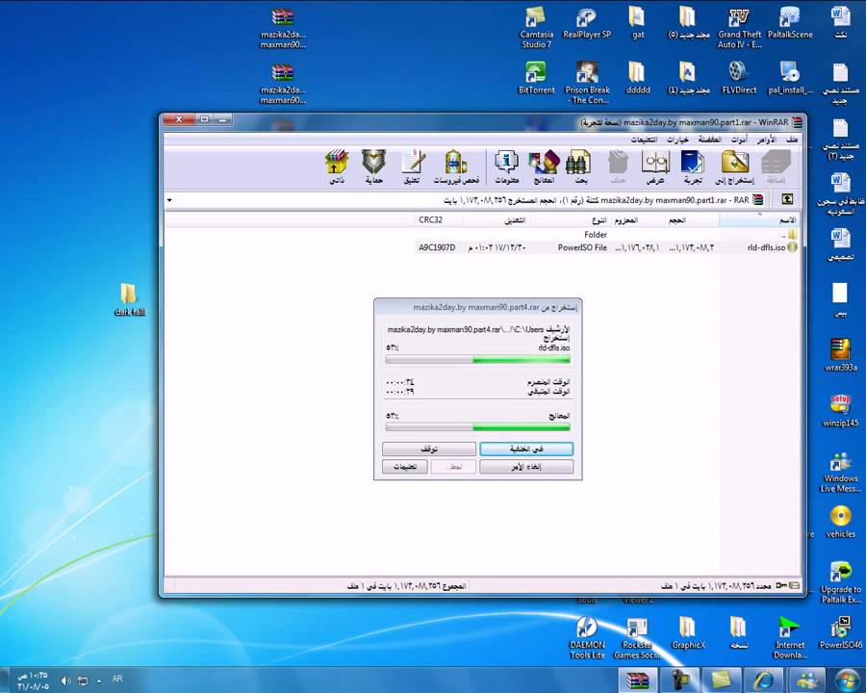Open the Favorites (المفضلة) menu
Image resolution: width=866 pixels, height=693 pixels.
click(x=710, y=140)
